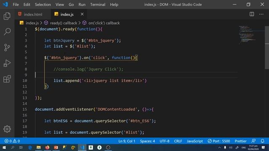269x151 pixels.
Task: Click the minimap code overview
Action: [x=247, y=35]
